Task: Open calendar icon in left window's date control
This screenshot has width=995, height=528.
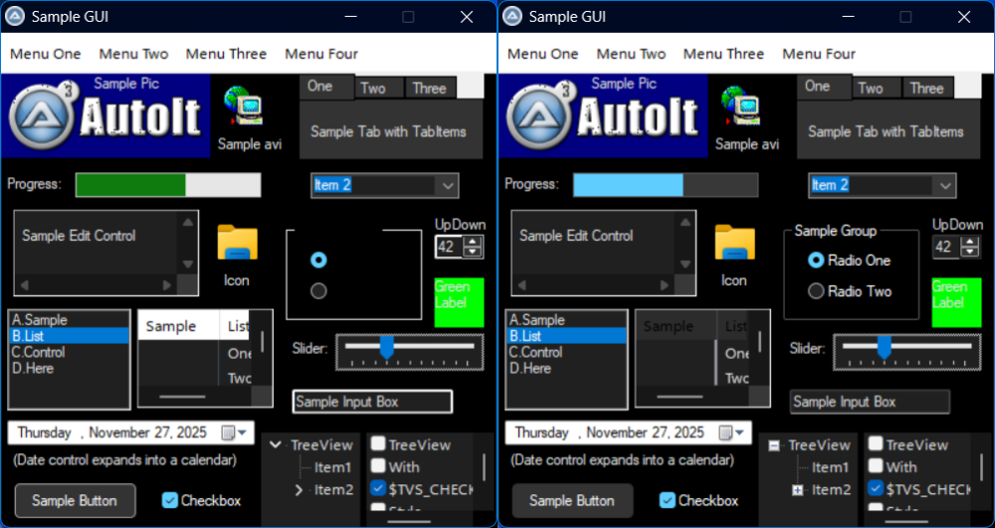Action: (230, 433)
